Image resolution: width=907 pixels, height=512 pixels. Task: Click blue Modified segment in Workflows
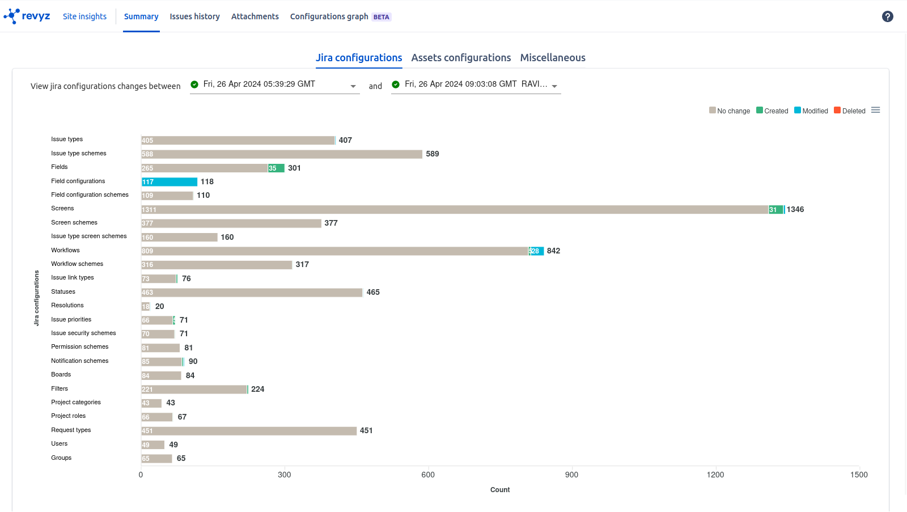(537, 251)
